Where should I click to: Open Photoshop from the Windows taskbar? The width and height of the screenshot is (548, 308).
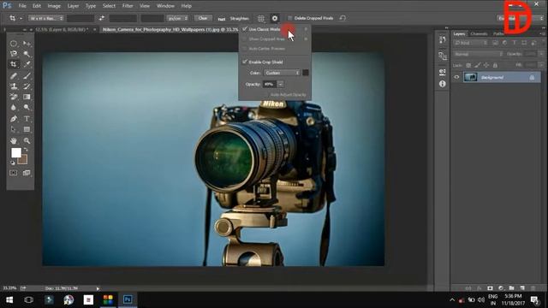click(128, 299)
